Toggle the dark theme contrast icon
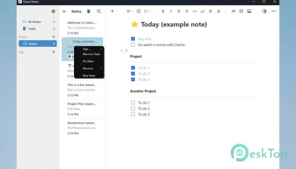This screenshot has height=169, width=296. coord(265,11)
